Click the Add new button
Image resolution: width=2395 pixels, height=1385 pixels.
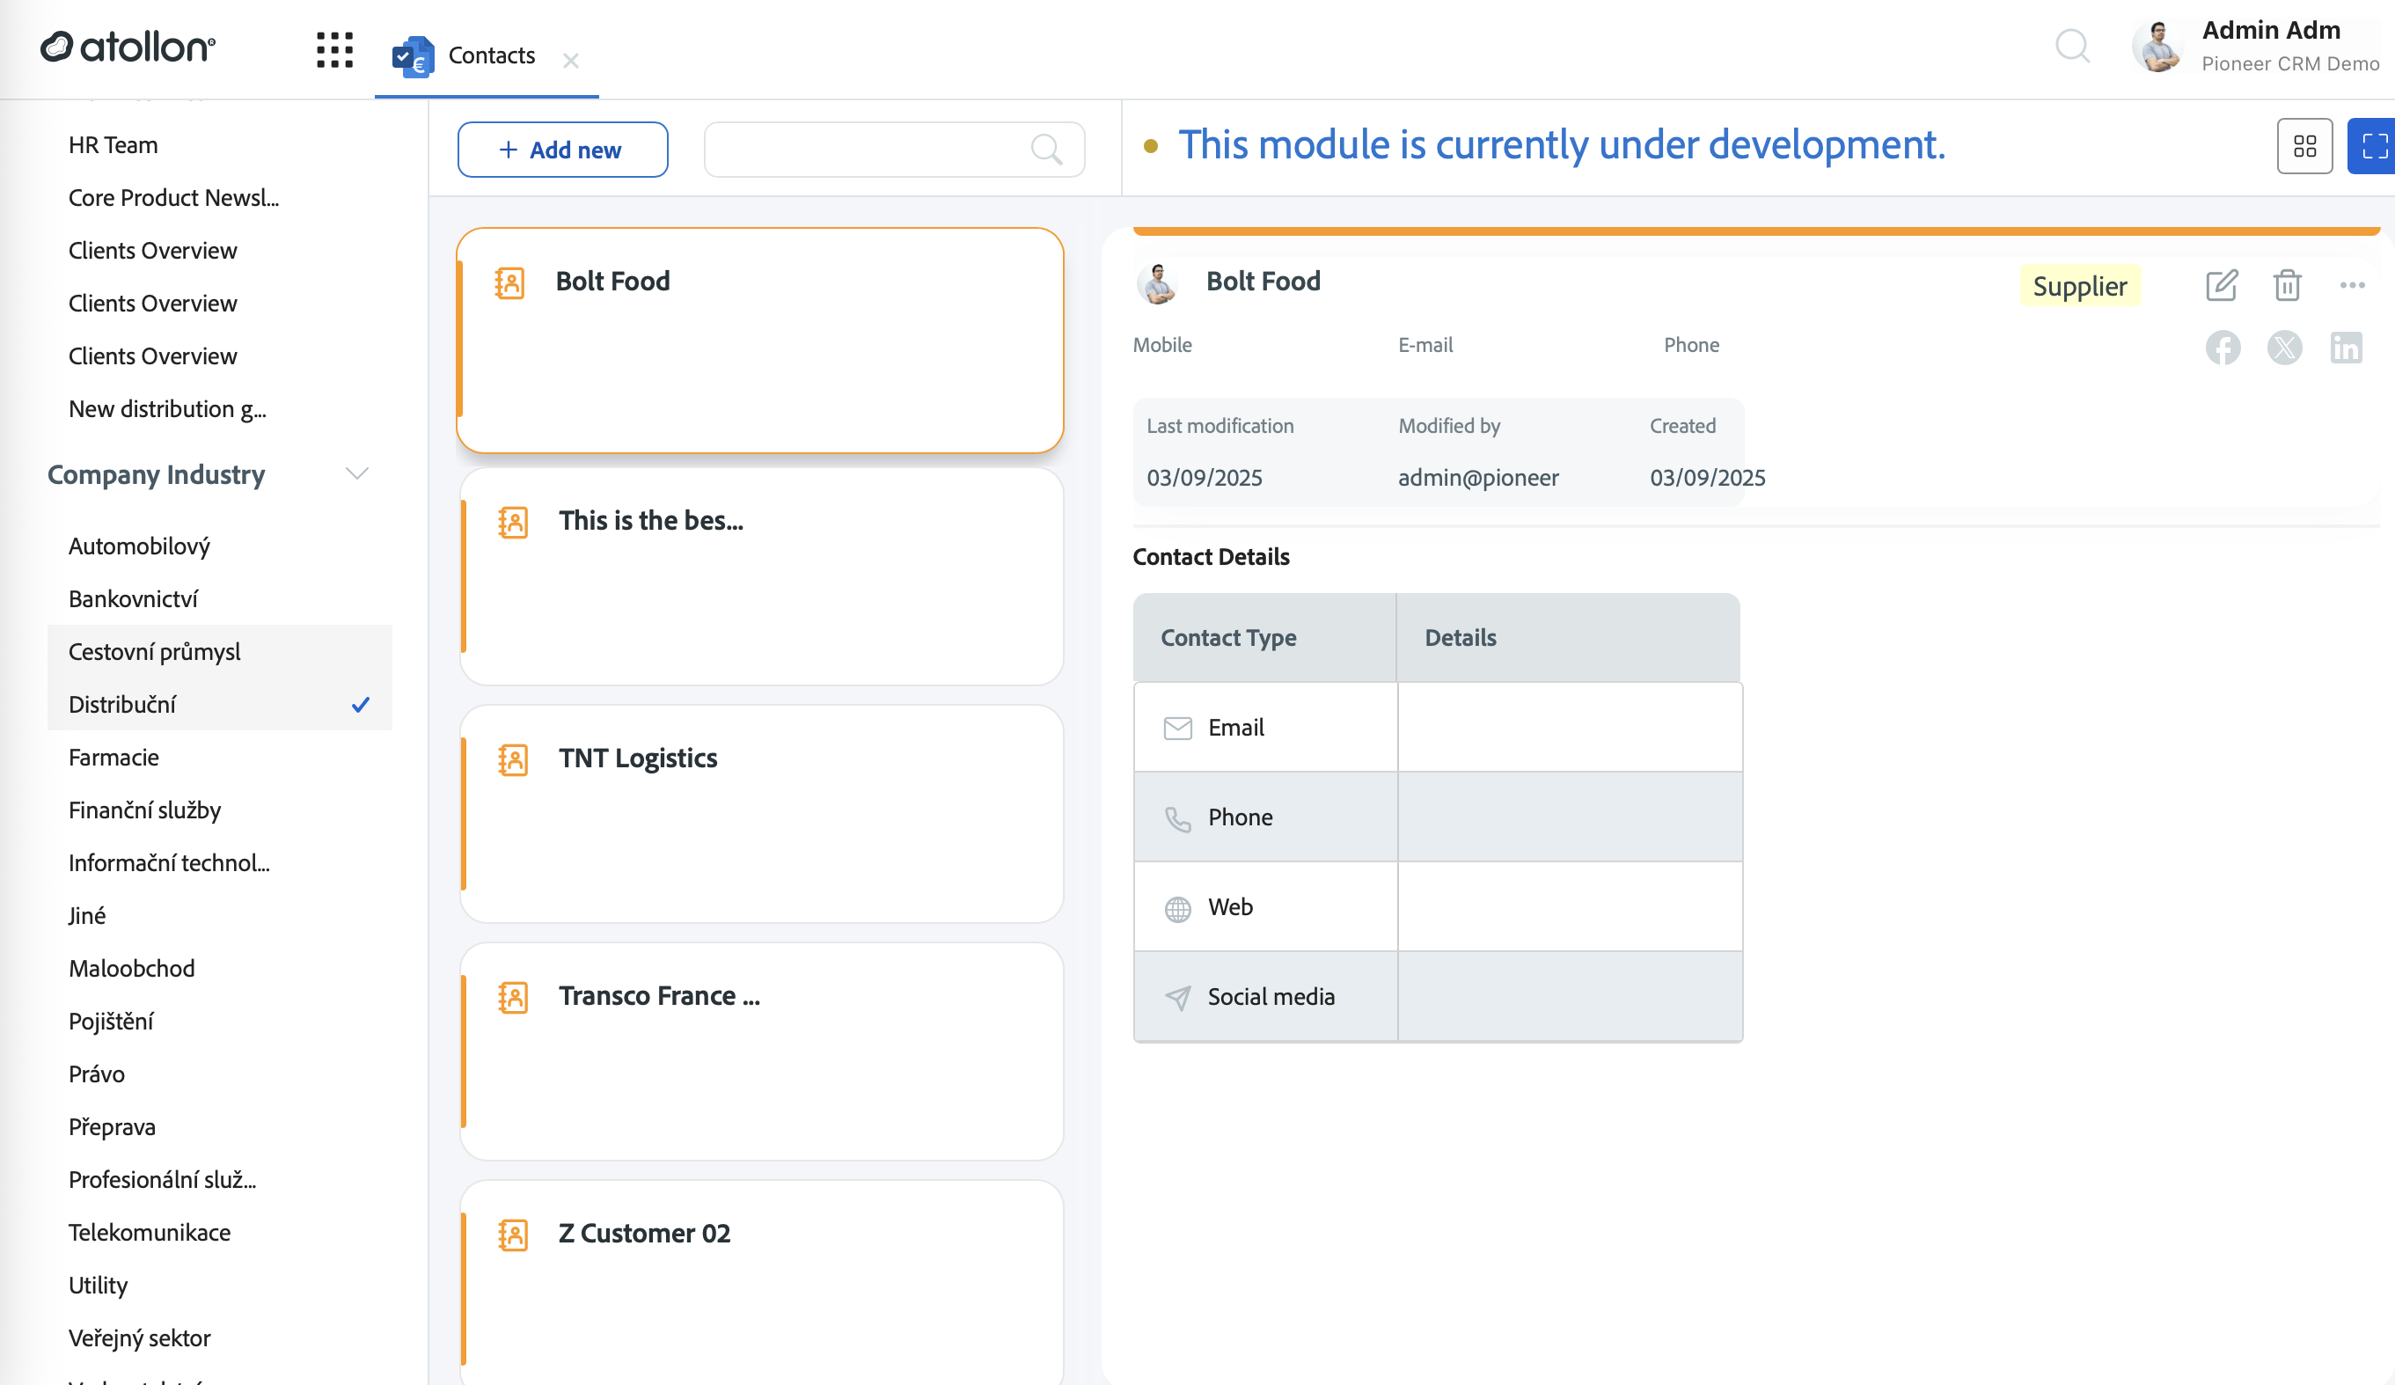click(562, 150)
